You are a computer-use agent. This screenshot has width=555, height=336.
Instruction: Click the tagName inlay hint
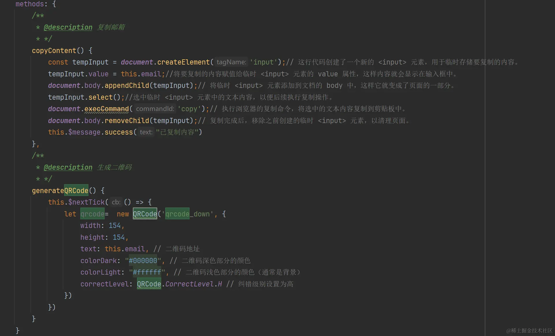[x=231, y=62]
